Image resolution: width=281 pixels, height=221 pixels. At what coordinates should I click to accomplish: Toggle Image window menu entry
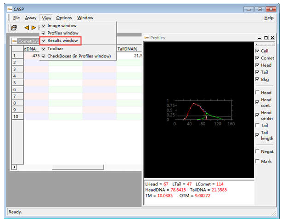tap(62, 26)
